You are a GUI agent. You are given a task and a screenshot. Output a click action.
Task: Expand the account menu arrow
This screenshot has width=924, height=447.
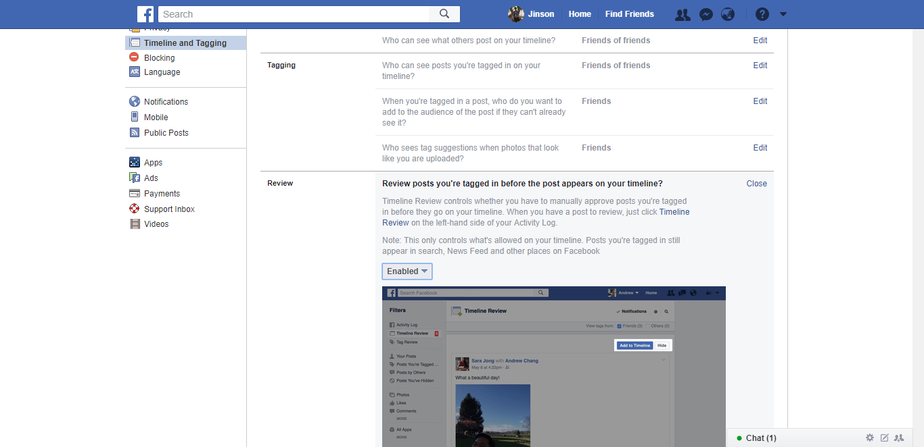pyautogui.click(x=783, y=14)
